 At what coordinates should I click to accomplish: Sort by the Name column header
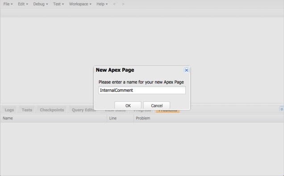(x=54, y=118)
